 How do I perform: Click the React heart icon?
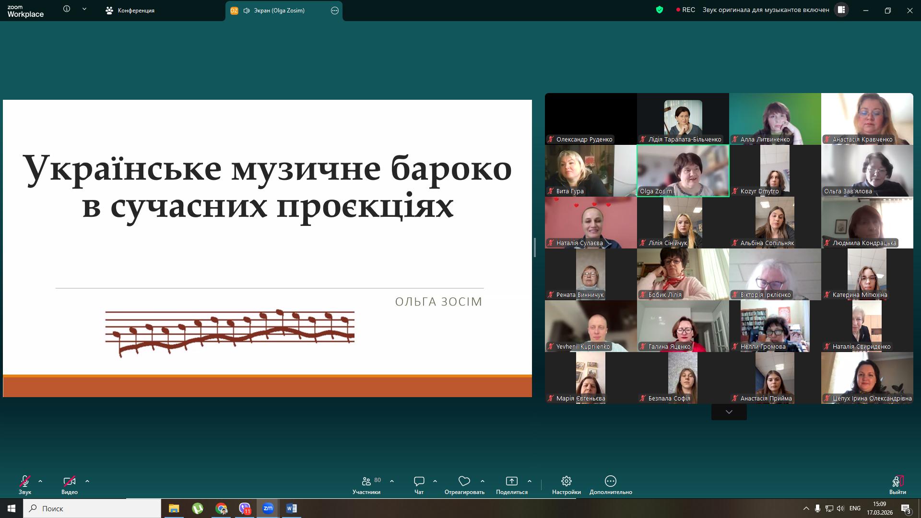click(464, 481)
